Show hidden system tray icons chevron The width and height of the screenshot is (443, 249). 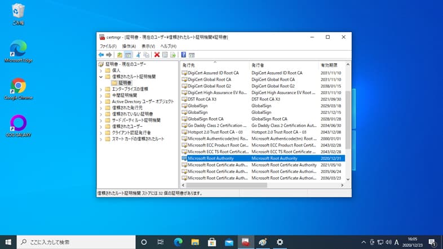[364, 242]
